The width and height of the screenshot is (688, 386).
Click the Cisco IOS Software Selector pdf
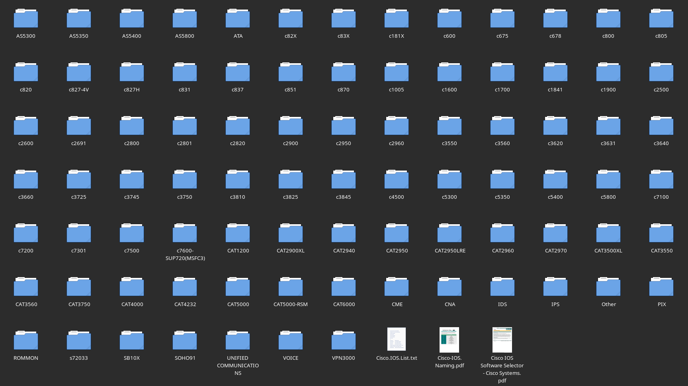tap(502, 339)
